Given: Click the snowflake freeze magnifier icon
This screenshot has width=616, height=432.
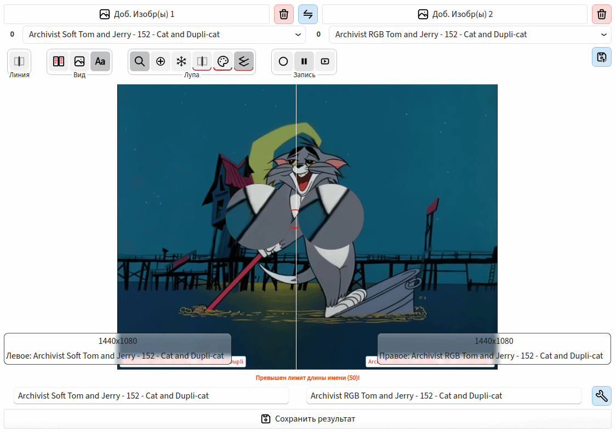Looking at the screenshot, I should point(181,61).
